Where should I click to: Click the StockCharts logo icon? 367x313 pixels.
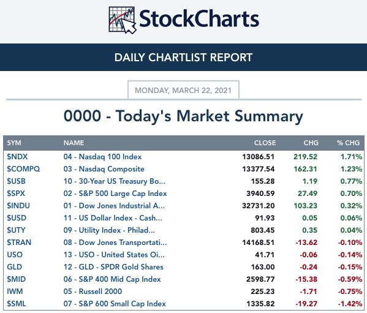pos(123,20)
